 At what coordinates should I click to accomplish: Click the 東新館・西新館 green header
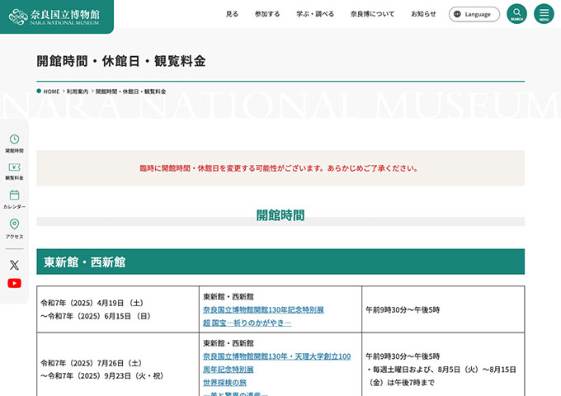(x=280, y=262)
